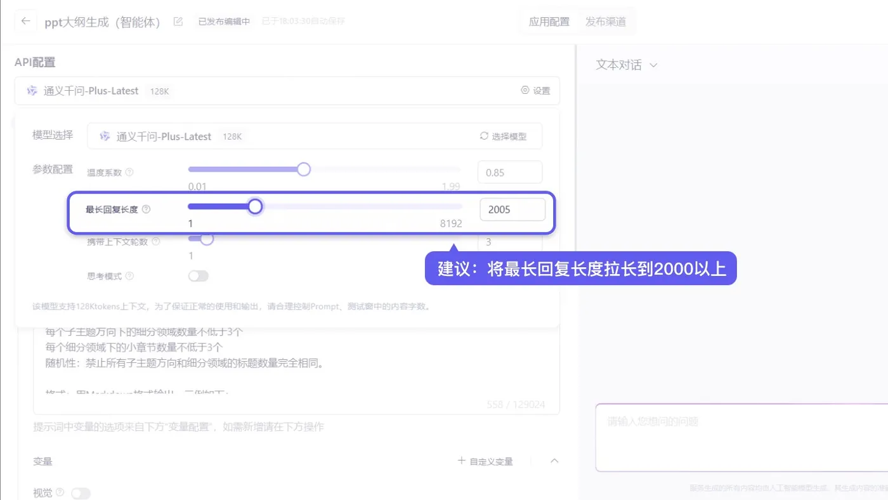888x500 pixels.
Task: Click the app title ppt大纲生成（智能体）
Action: 102,22
